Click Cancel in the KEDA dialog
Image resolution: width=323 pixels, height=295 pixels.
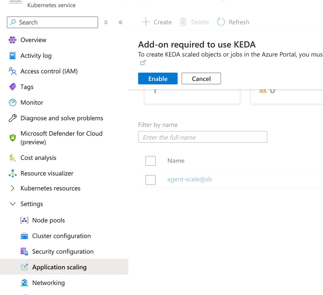pyautogui.click(x=201, y=78)
